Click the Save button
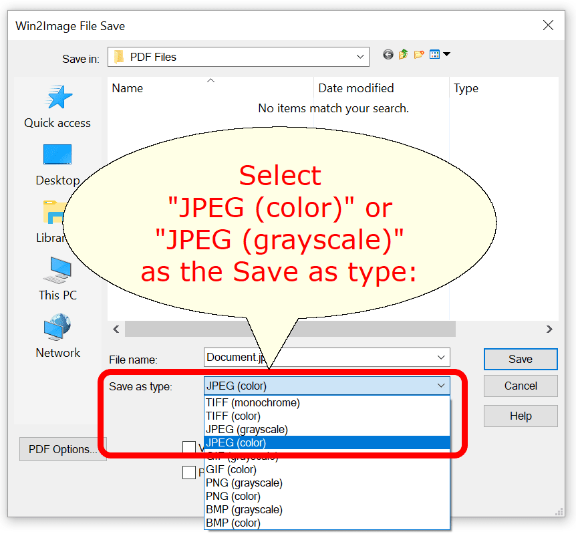Image resolution: width=576 pixels, height=536 pixels. (520, 359)
